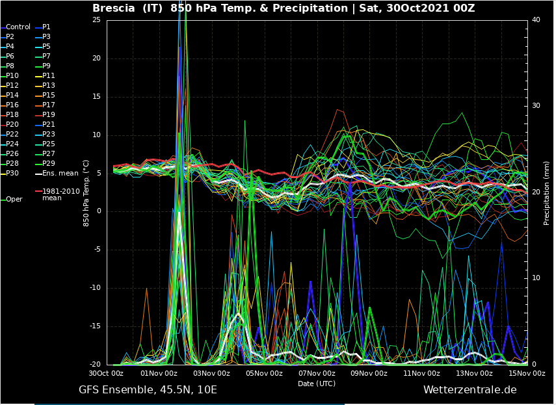Pick the P7 legend label

pos(46,57)
